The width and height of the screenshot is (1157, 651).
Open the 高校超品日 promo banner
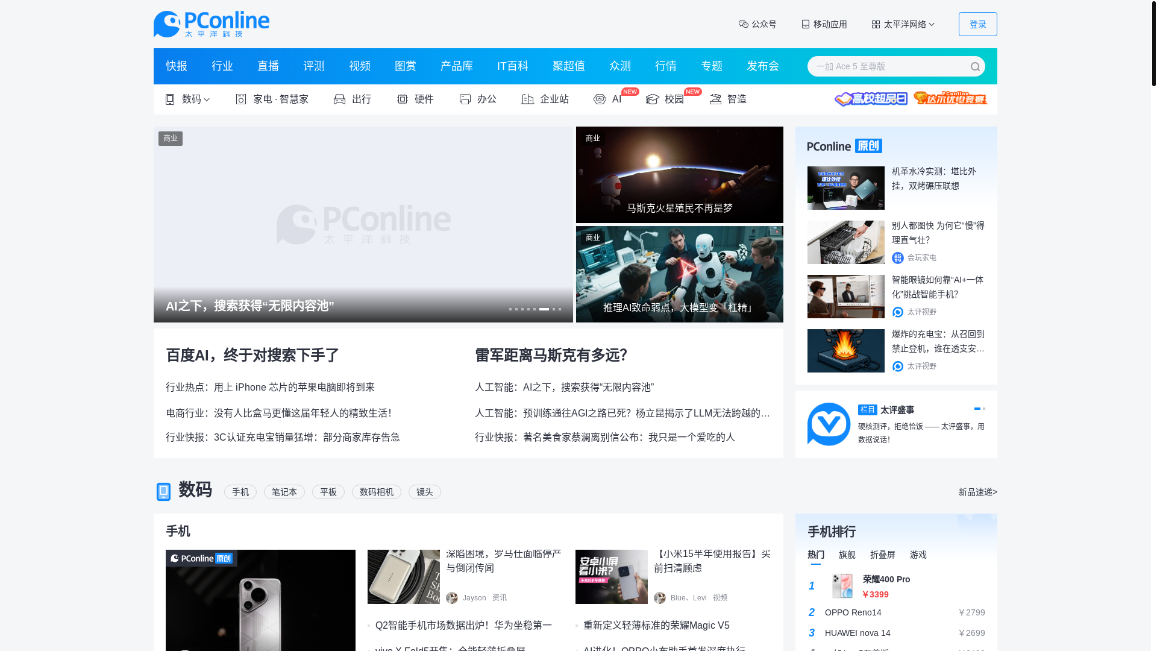[871, 99]
